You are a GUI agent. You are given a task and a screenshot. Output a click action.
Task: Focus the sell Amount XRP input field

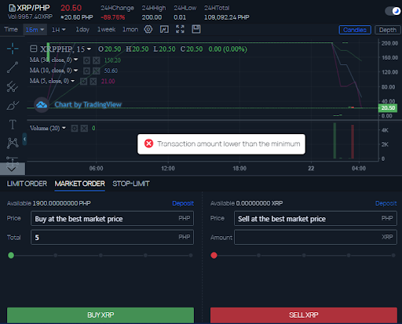coord(316,237)
